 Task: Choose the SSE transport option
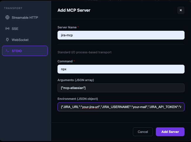pyautogui.click(x=25, y=29)
